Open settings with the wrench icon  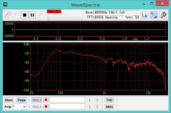[x=163, y=15]
